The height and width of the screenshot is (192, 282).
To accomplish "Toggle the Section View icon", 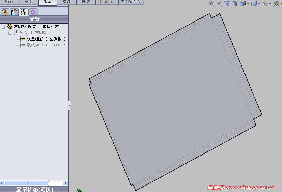I will [x=235, y=3].
